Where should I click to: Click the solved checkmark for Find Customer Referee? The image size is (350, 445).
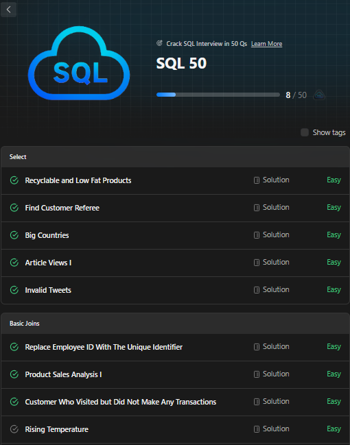[14, 208]
